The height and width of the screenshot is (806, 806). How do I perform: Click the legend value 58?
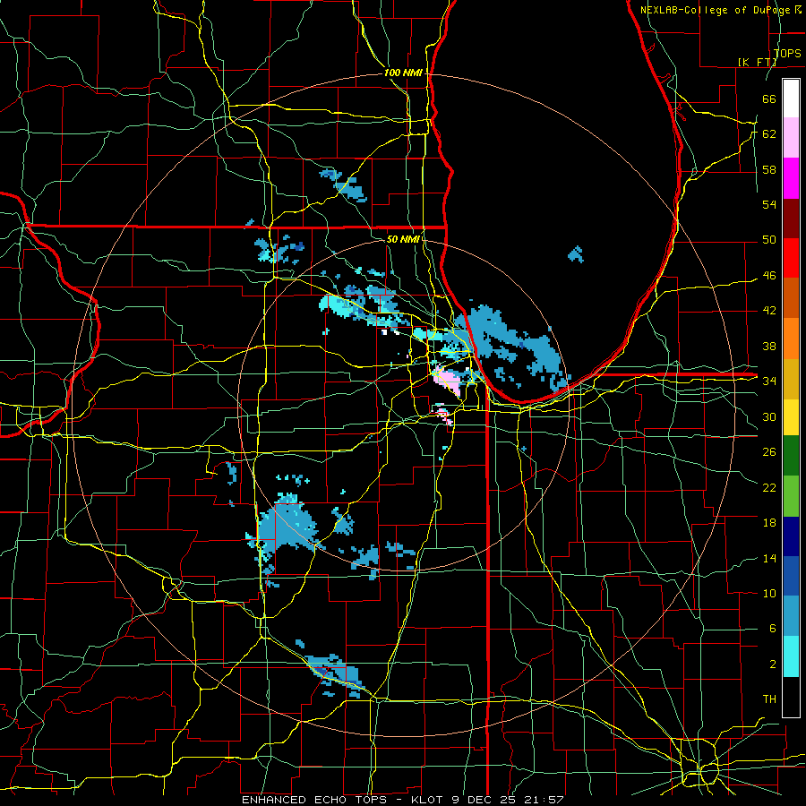[769, 169]
